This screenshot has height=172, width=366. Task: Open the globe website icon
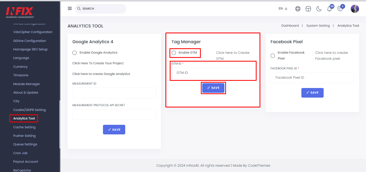coord(298,9)
